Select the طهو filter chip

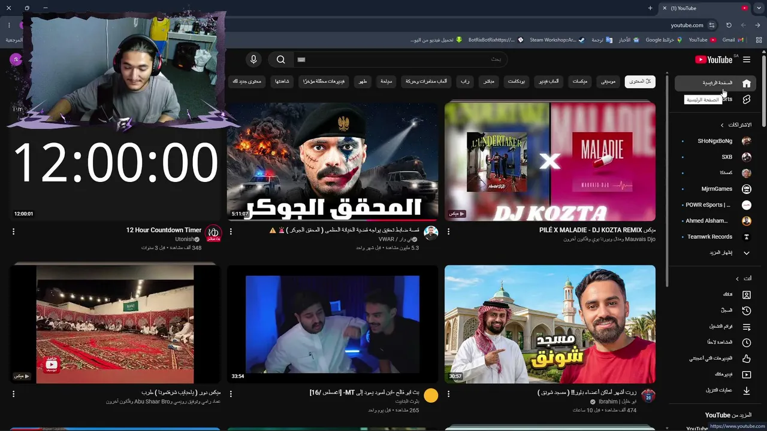point(363,81)
